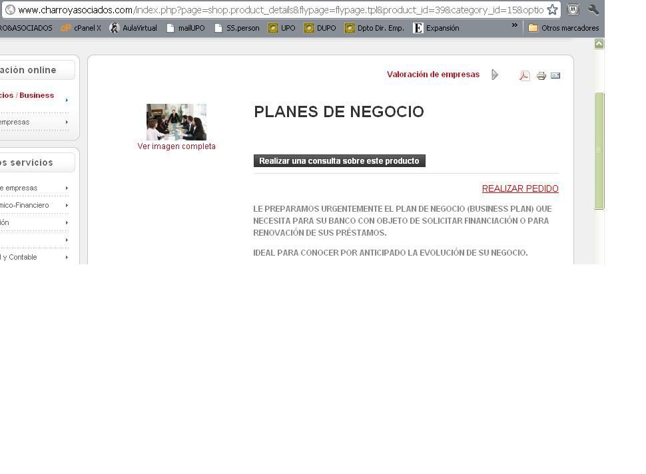This screenshot has width=646, height=474.
Task: Expand the top 'empresas' sidebar item arrow
Action: pos(67,122)
